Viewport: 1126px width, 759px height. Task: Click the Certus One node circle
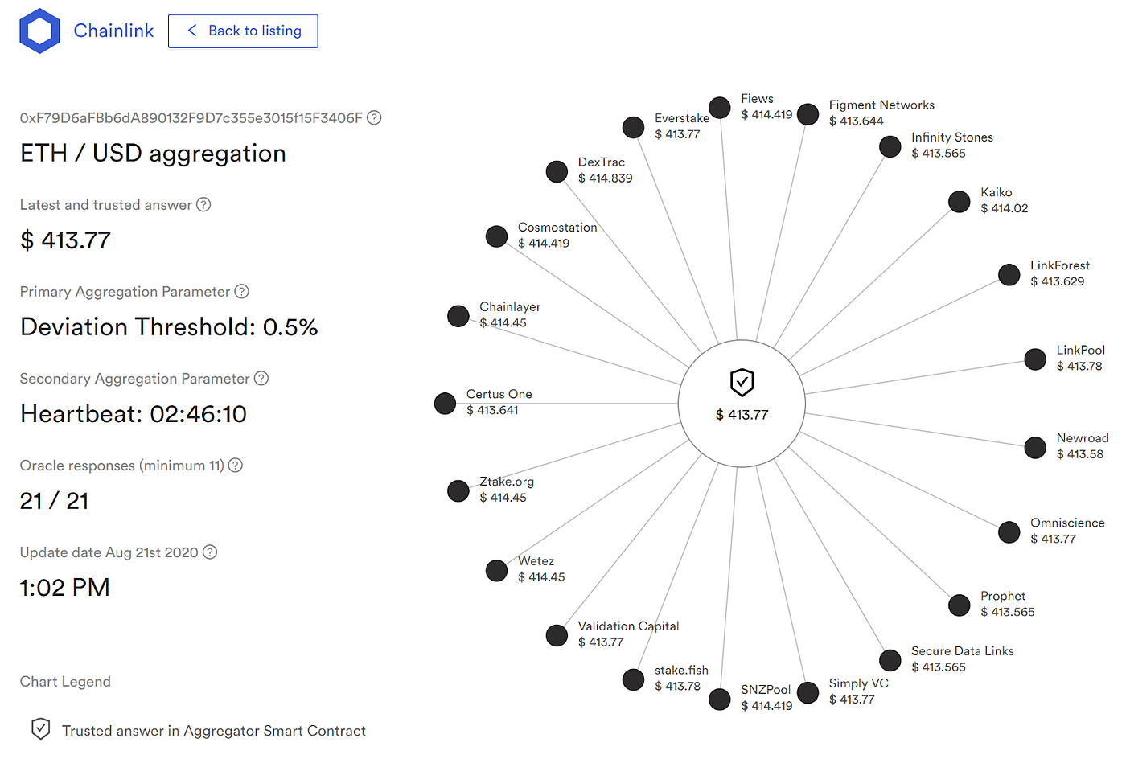(x=445, y=403)
